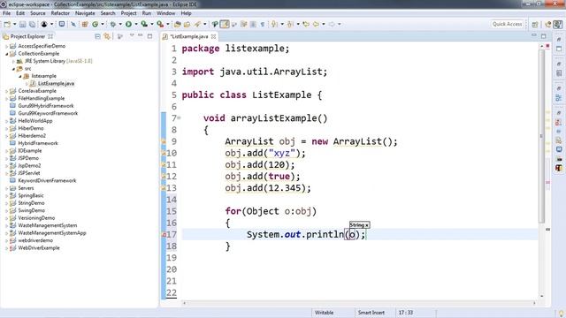This screenshot has height=318, width=566.
Task: Open the Window menu
Action: point(165,13)
